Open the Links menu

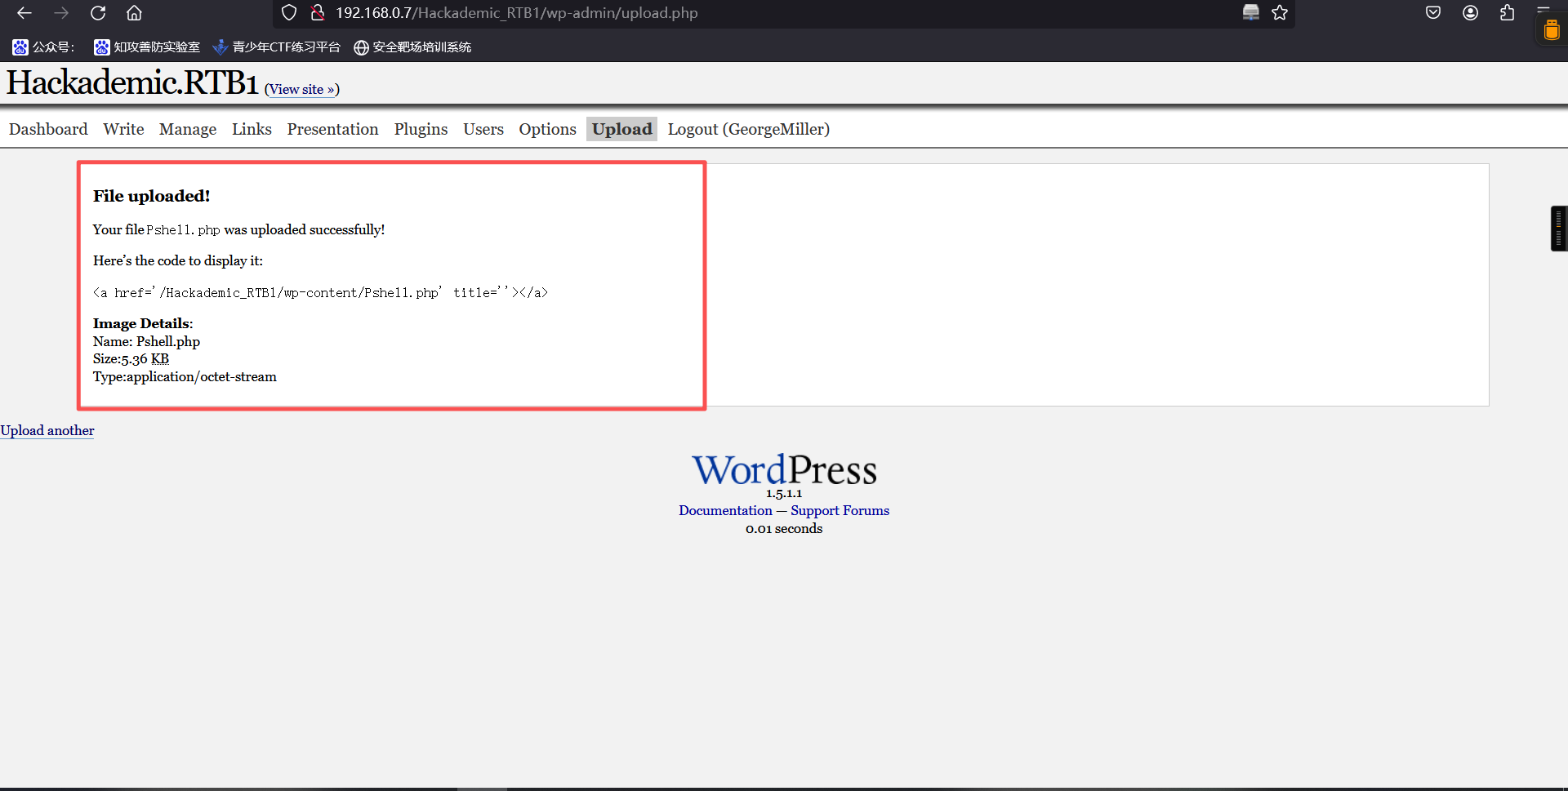point(252,129)
